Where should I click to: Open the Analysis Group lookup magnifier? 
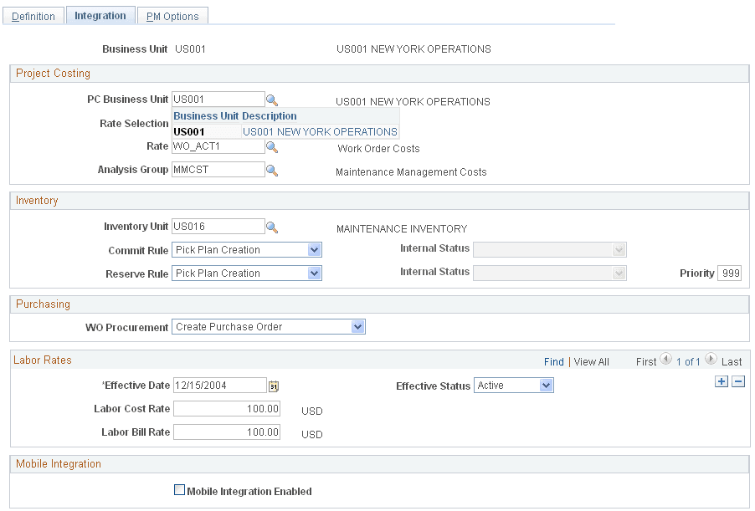(271, 169)
